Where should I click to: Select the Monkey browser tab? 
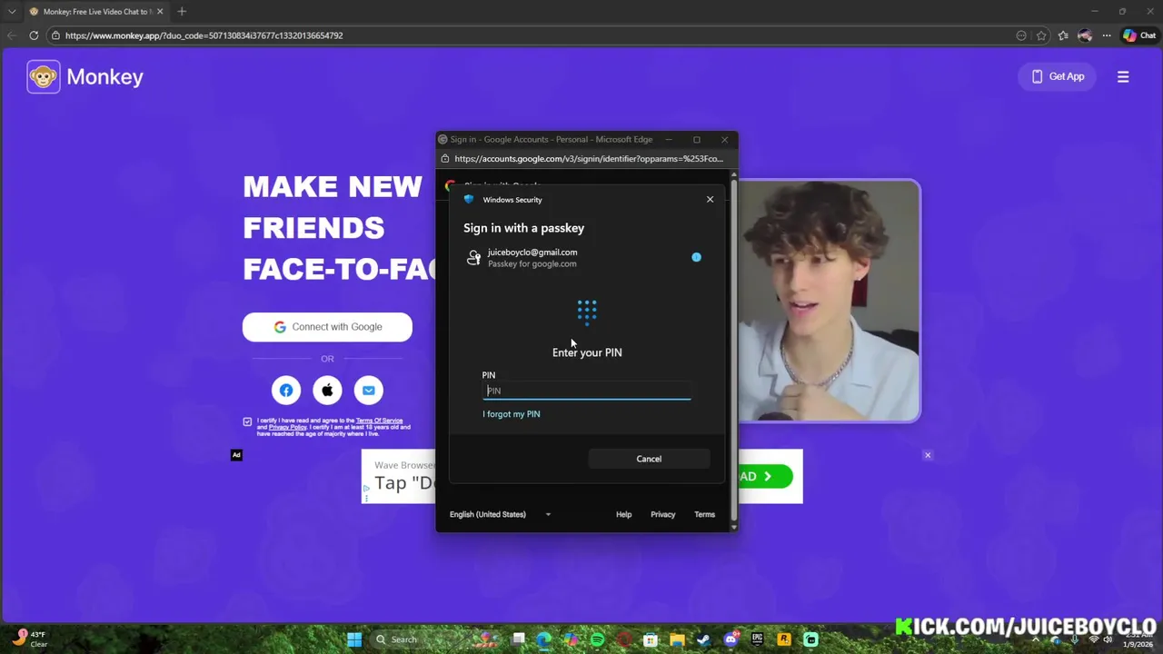pos(95,12)
